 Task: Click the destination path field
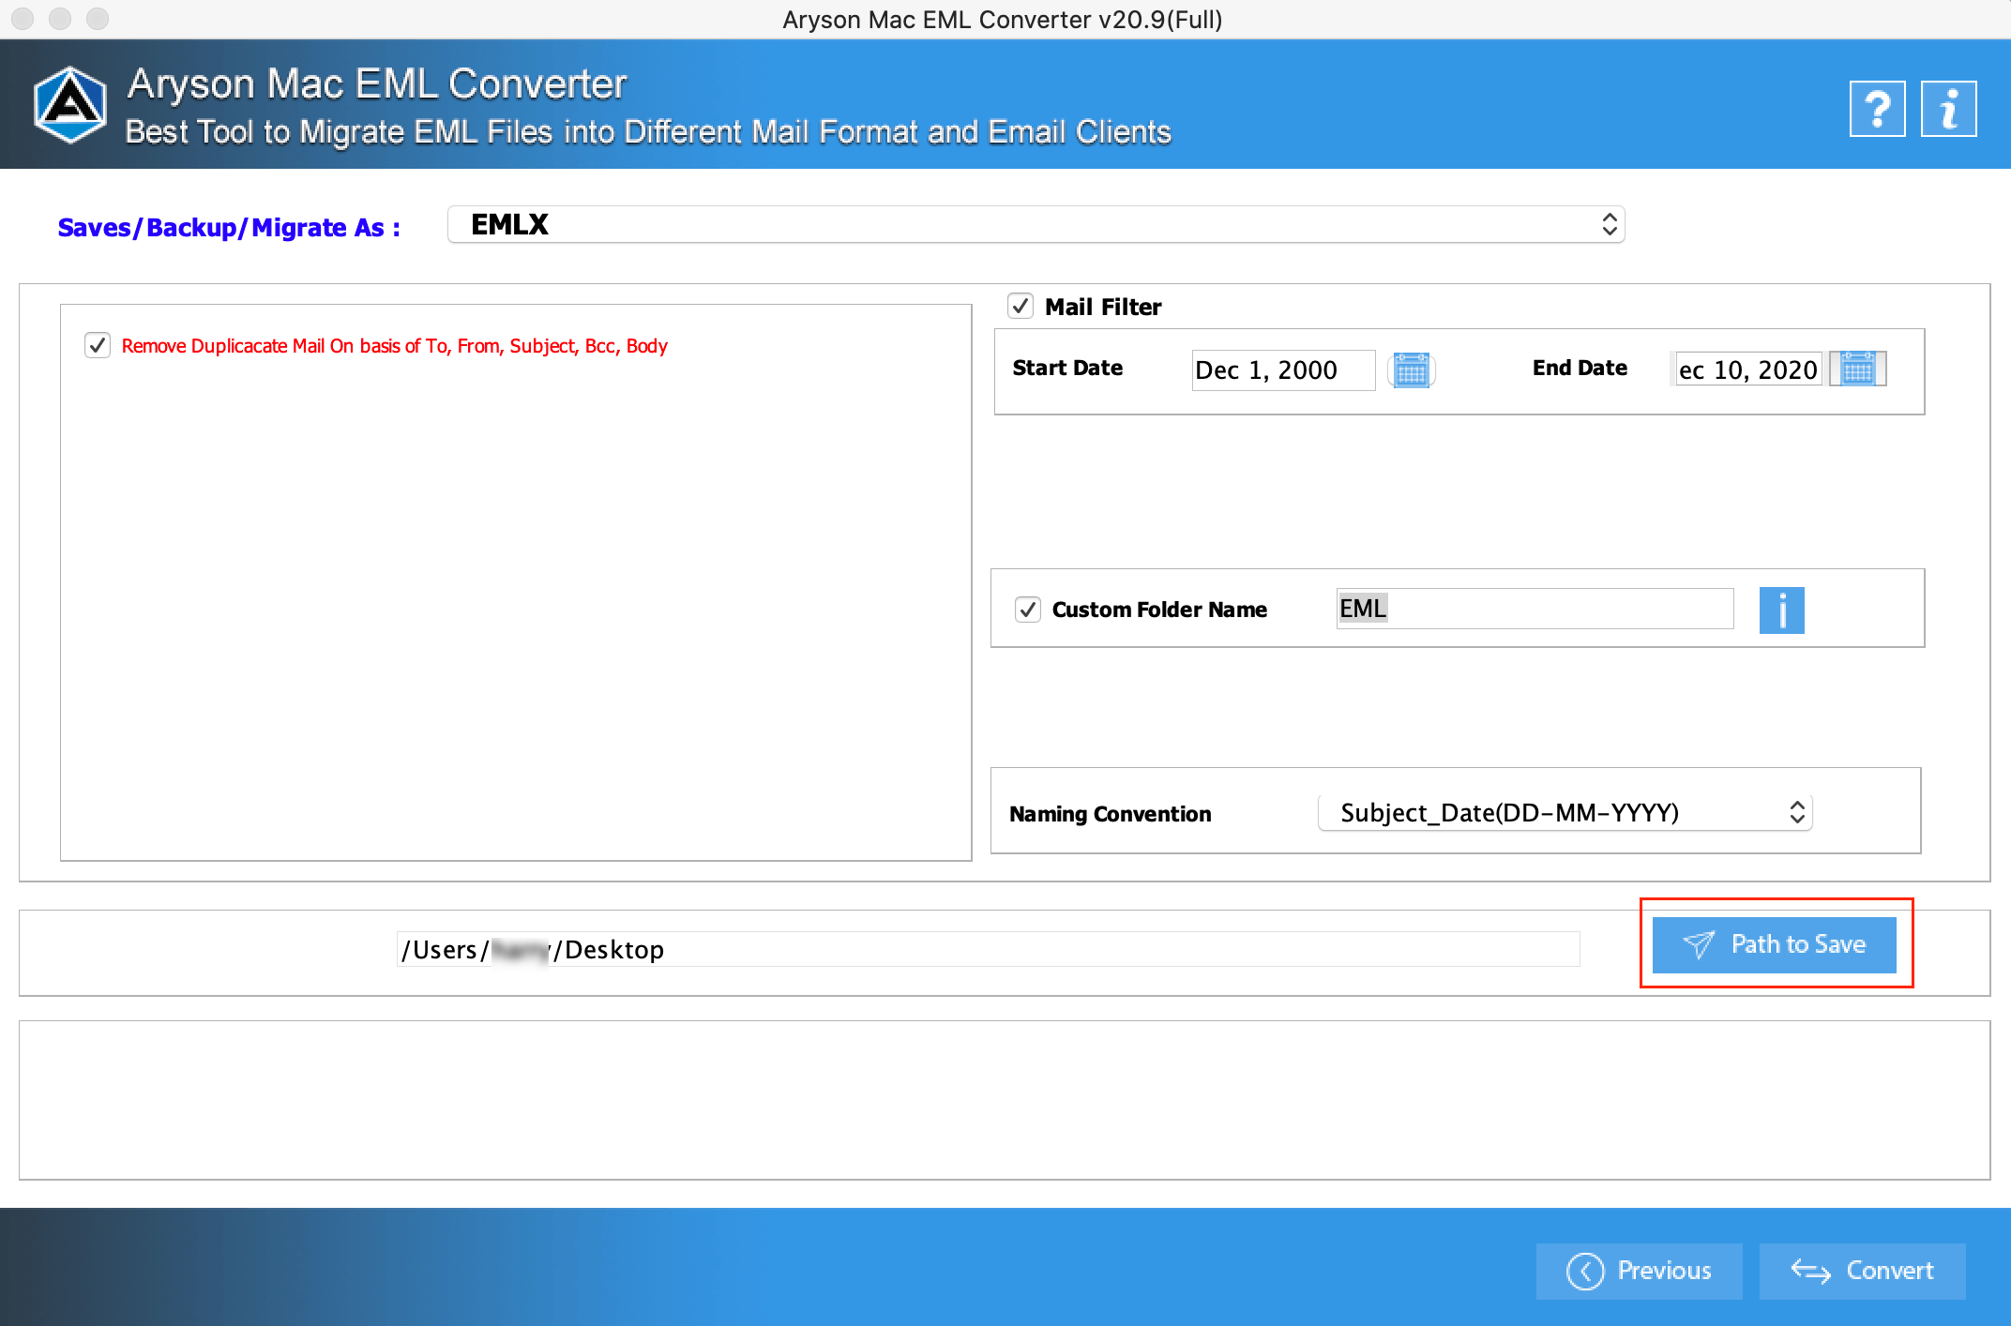pyautogui.click(x=989, y=949)
